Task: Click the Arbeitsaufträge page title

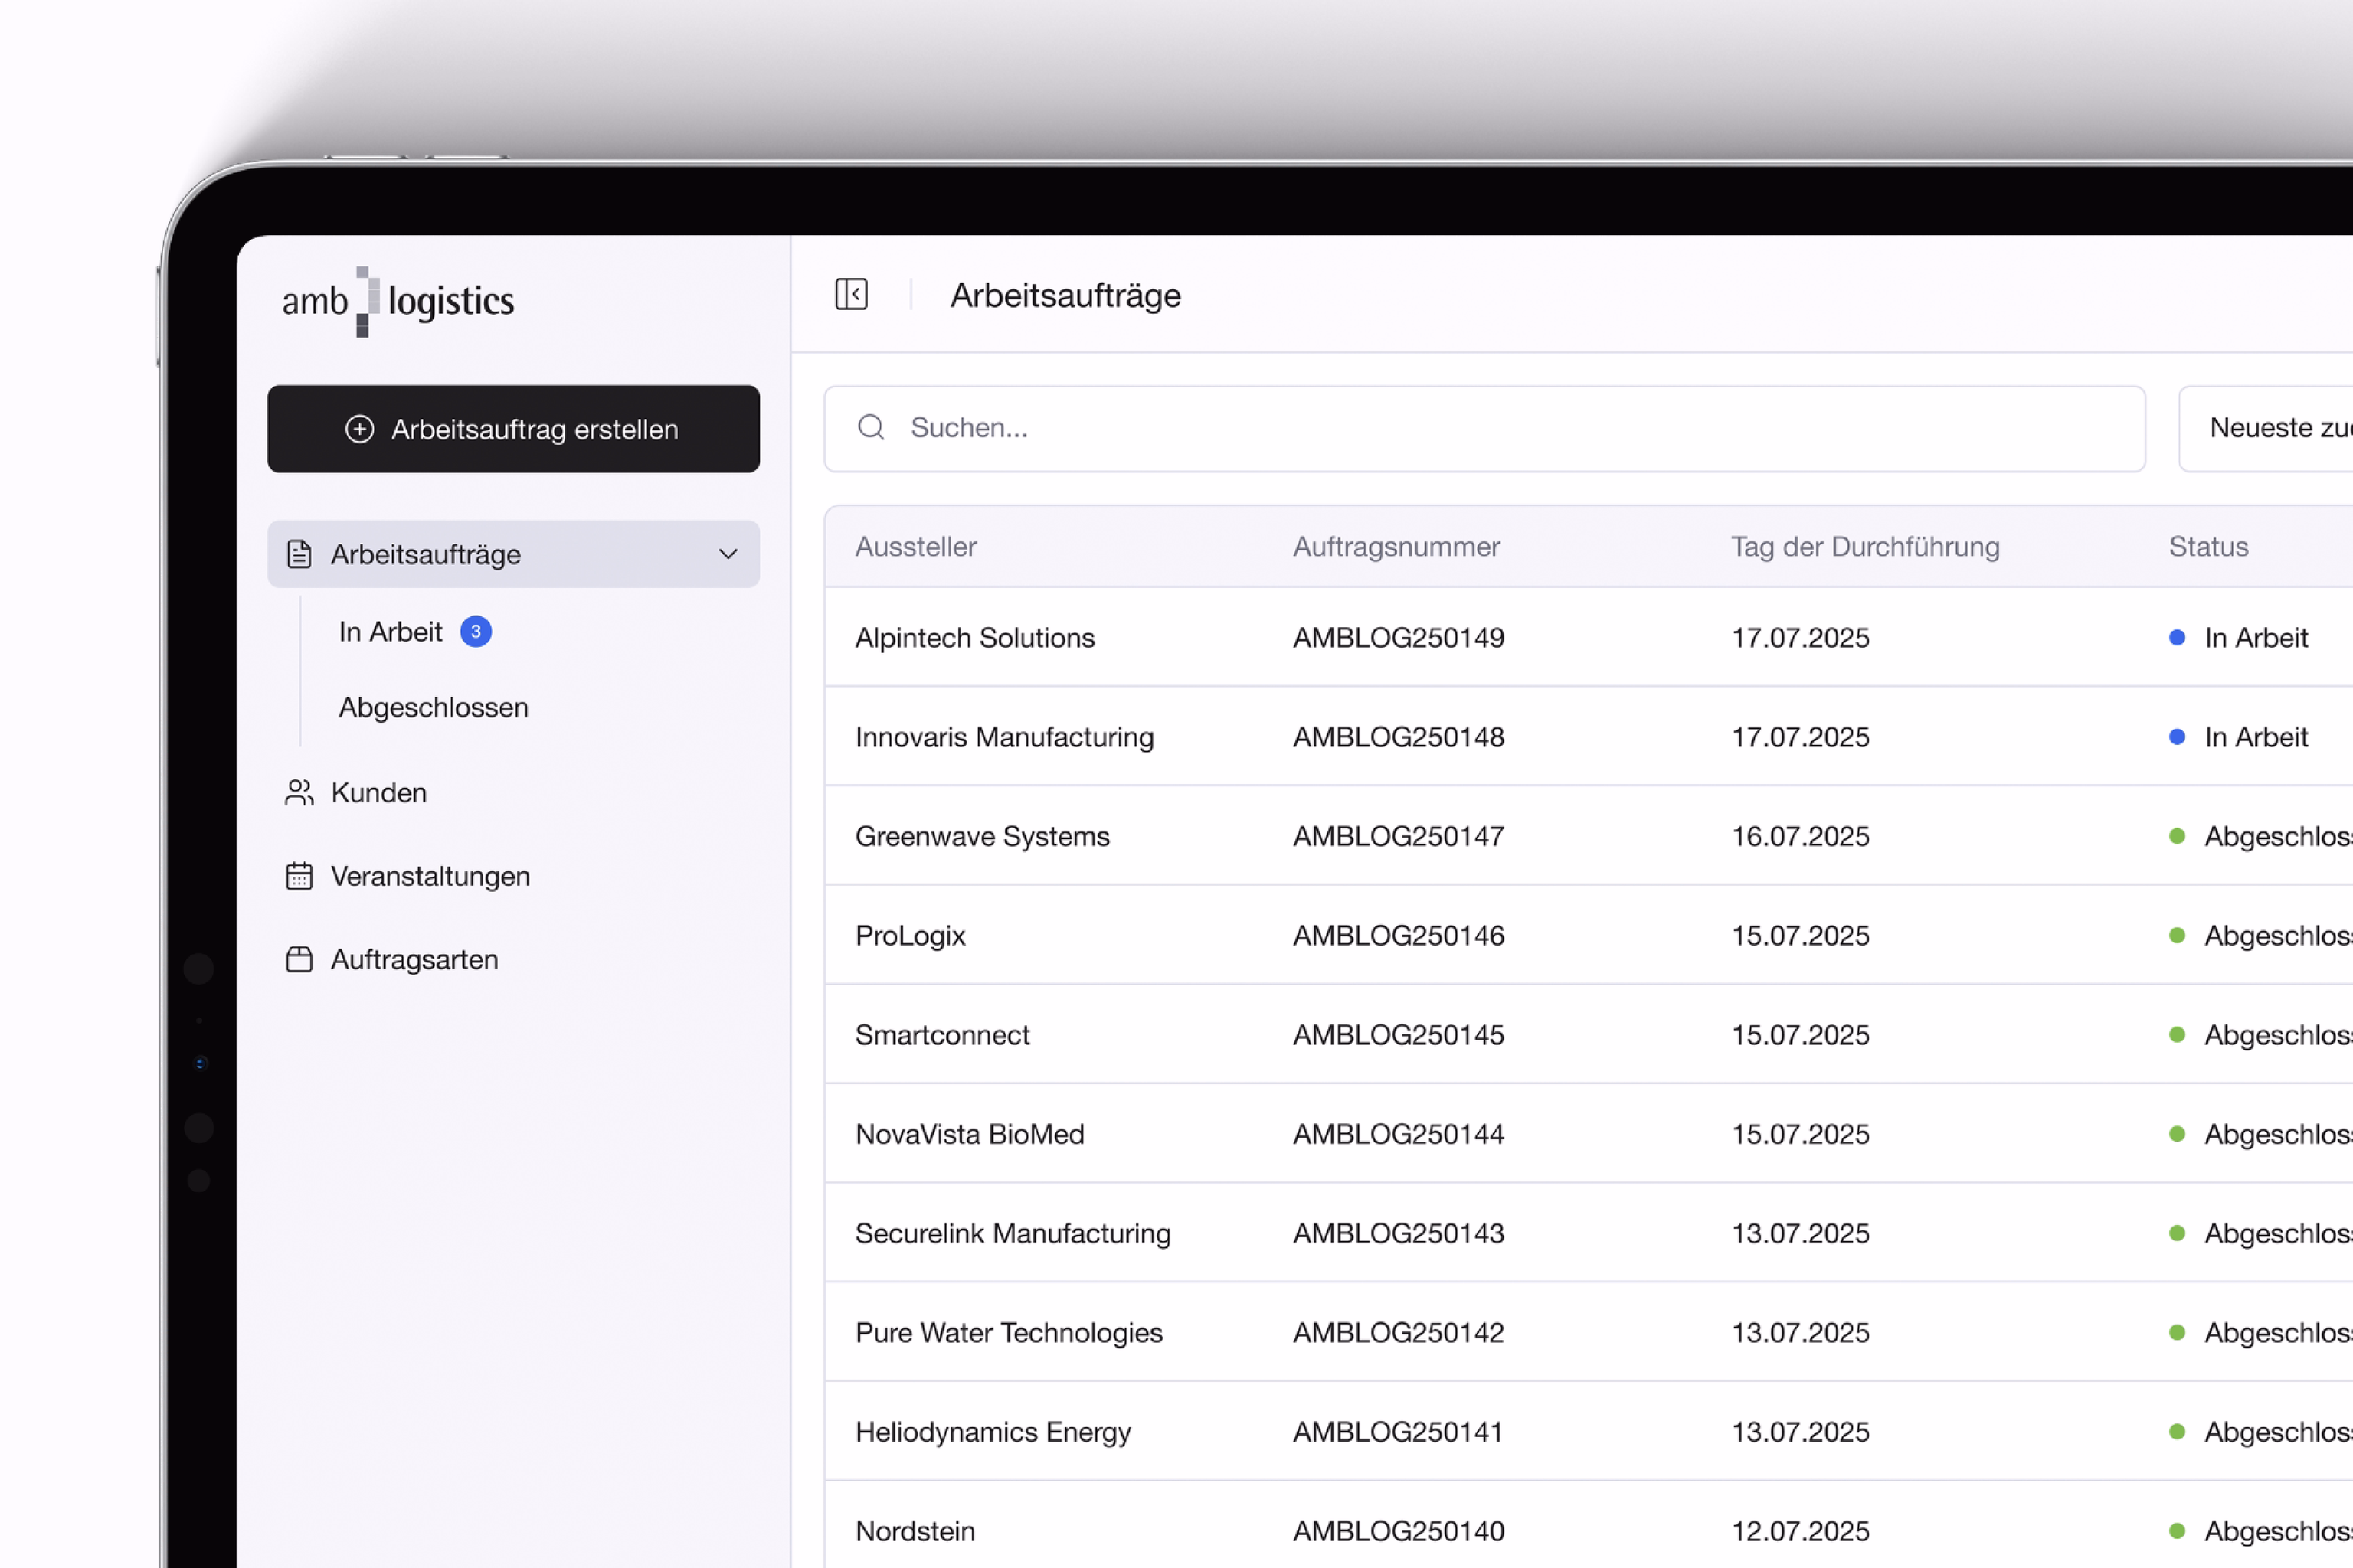Action: (1065, 296)
